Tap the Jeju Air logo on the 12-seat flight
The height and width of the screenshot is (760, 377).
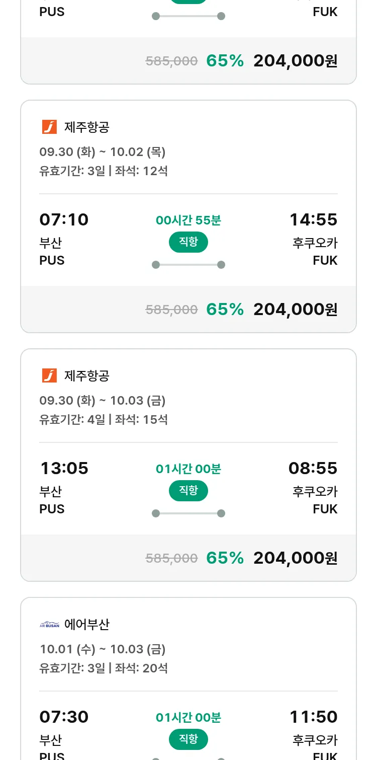49,127
